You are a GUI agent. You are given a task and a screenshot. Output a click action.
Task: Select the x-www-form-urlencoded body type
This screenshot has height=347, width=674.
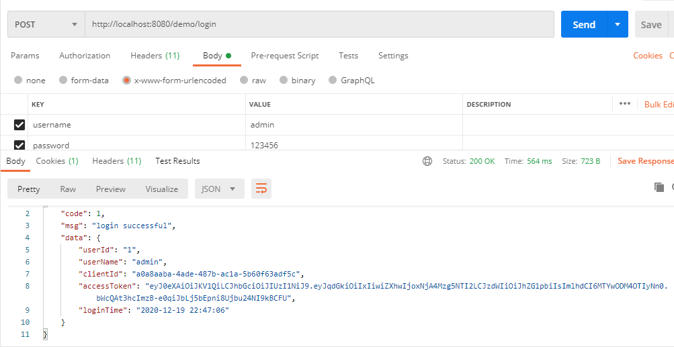pos(126,81)
